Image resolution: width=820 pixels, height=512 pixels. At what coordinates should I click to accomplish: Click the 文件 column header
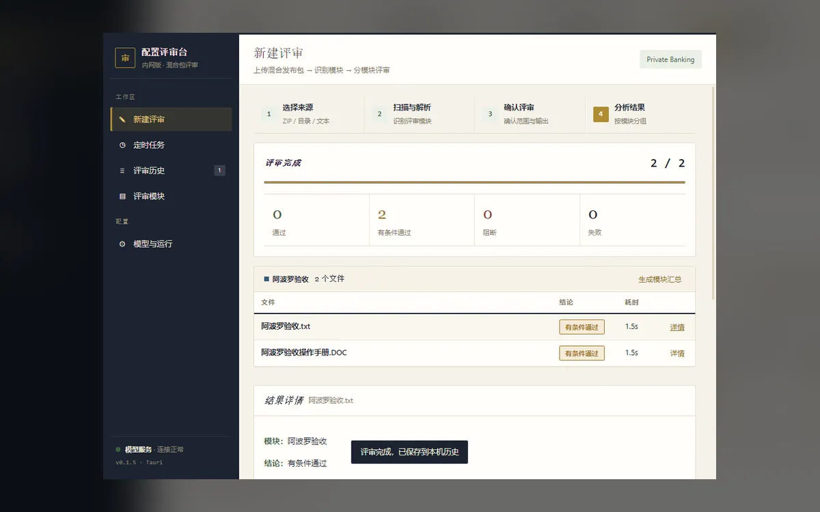268,302
